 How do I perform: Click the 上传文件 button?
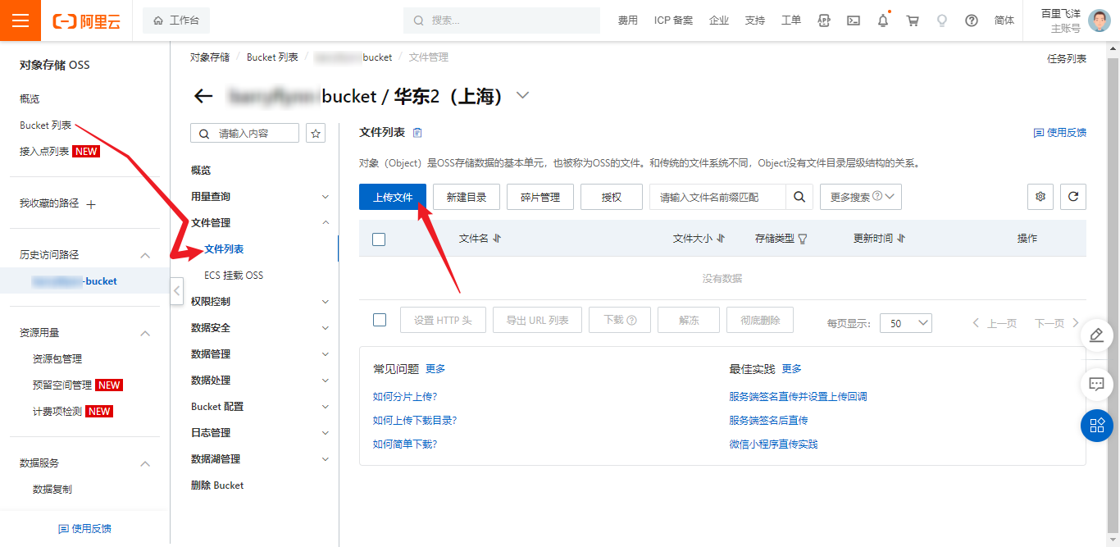point(392,197)
